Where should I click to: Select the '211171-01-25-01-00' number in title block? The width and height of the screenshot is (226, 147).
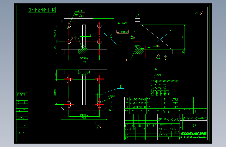[x=195, y=118]
